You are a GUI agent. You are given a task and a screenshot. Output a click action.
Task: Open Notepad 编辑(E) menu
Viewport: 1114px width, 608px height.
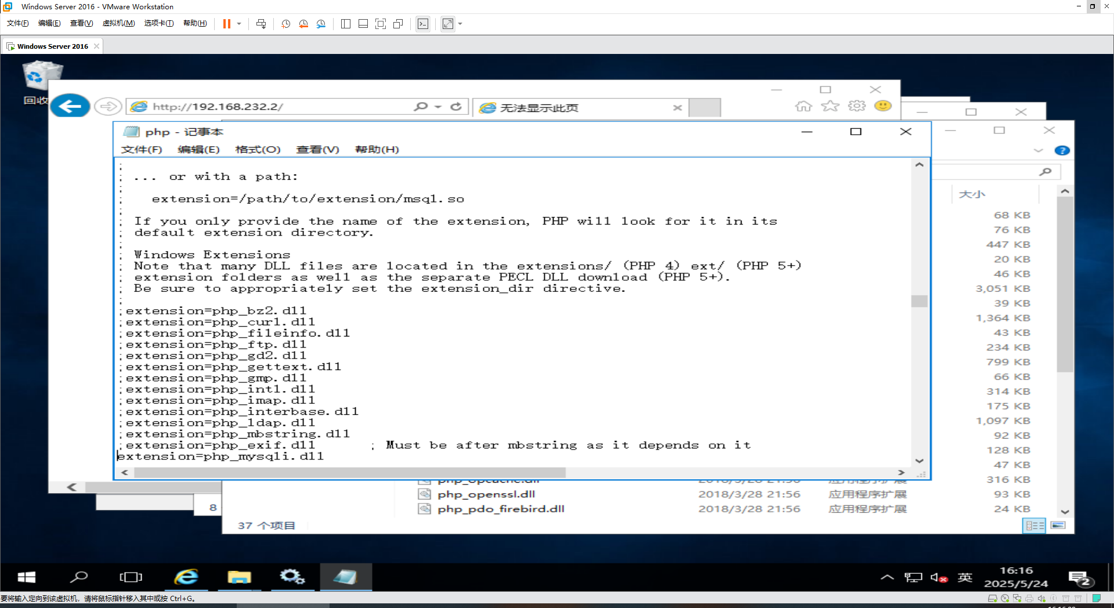198,150
